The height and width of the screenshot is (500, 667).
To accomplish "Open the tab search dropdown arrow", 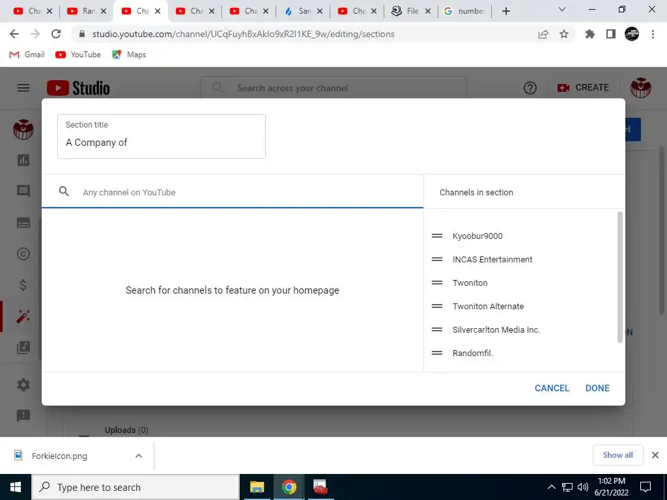I will point(561,9).
